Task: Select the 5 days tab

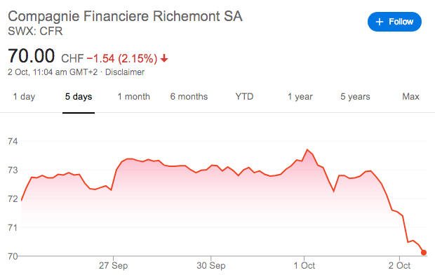Action: click(x=79, y=97)
